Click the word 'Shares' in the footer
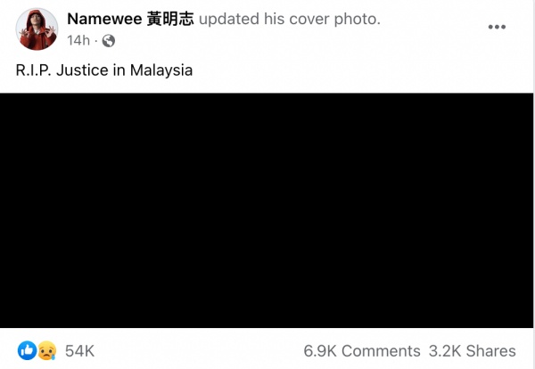 click(x=491, y=351)
